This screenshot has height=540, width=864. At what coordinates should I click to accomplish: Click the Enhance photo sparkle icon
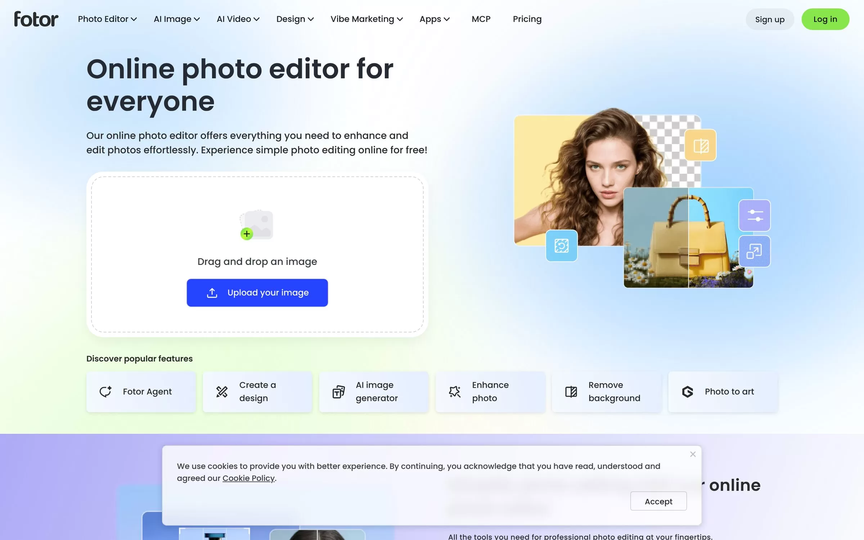(x=455, y=392)
